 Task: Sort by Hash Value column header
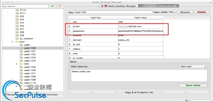pos(141,18)
